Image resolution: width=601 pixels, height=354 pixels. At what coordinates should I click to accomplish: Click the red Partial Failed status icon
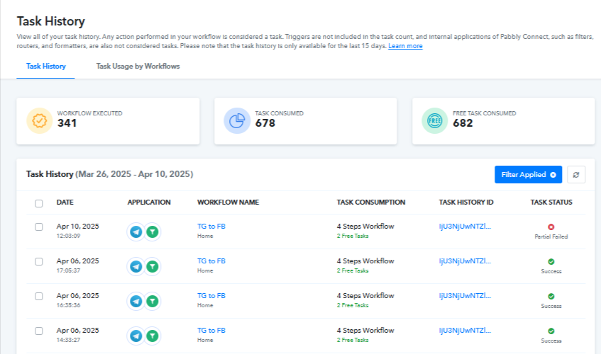coord(551,227)
